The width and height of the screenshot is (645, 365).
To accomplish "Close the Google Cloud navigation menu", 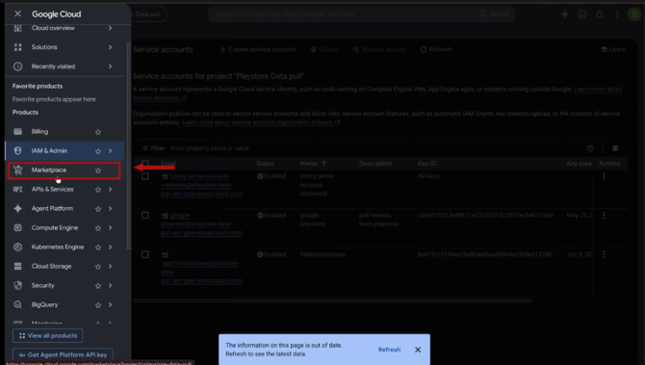I will 17,13.
